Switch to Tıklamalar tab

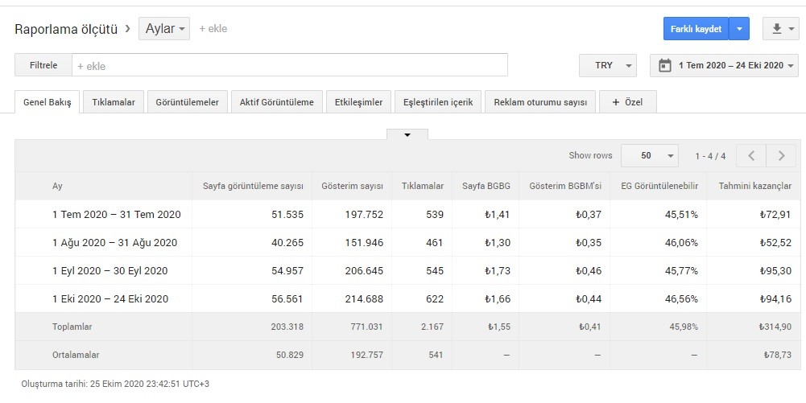pyautogui.click(x=114, y=102)
